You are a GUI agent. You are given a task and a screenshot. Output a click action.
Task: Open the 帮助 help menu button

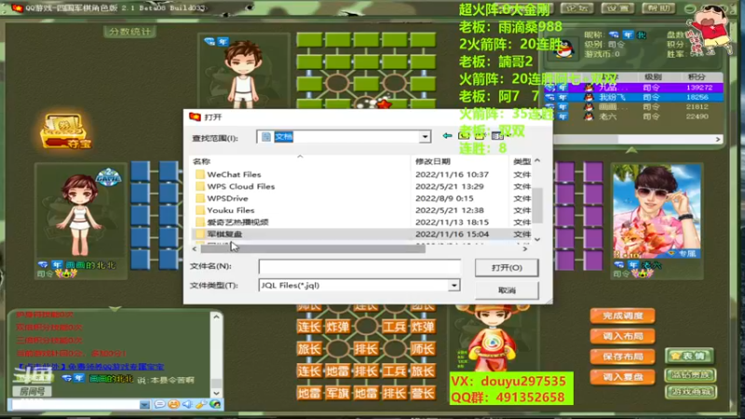pos(658,8)
